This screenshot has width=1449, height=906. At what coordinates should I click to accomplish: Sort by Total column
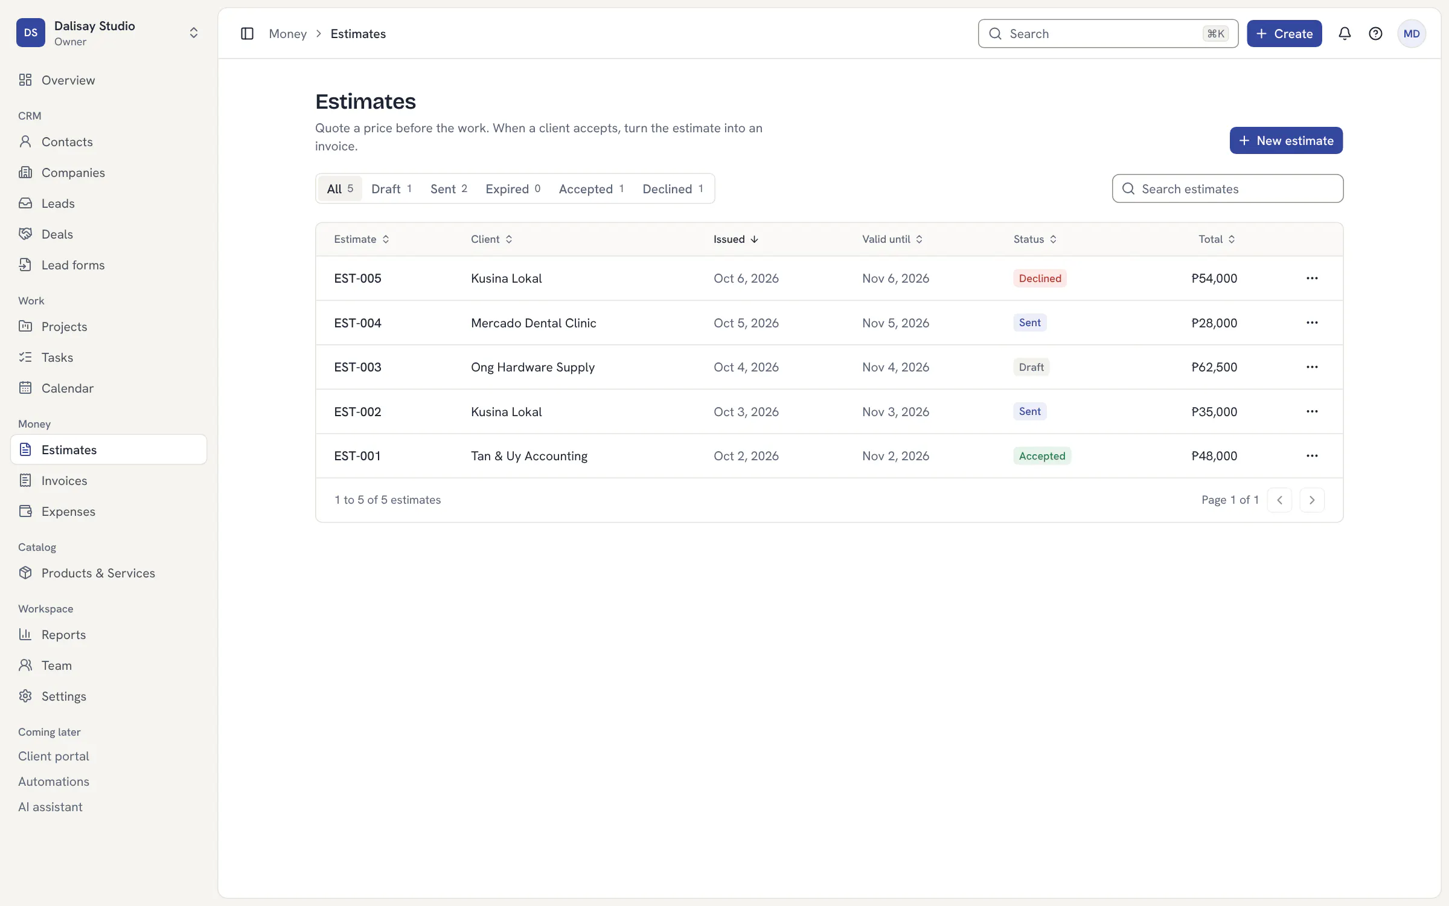1217,239
